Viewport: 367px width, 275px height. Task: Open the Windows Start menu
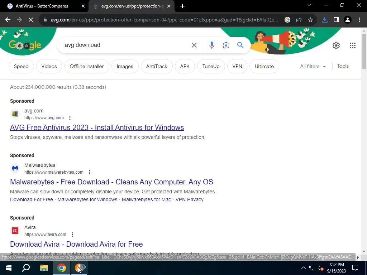tap(9, 268)
